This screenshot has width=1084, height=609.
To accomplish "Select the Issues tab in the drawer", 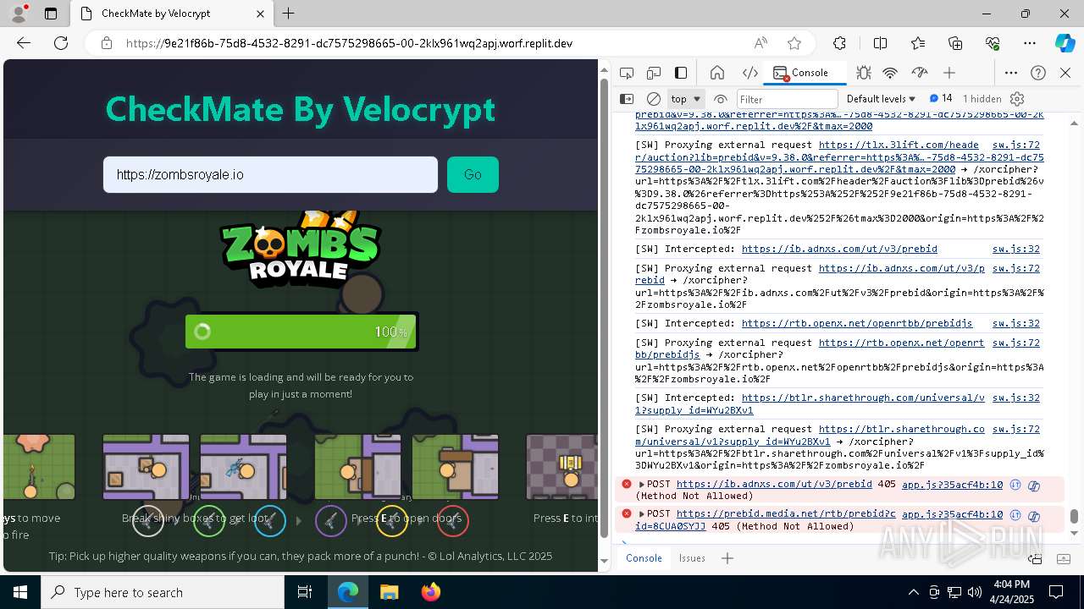I will (692, 558).
